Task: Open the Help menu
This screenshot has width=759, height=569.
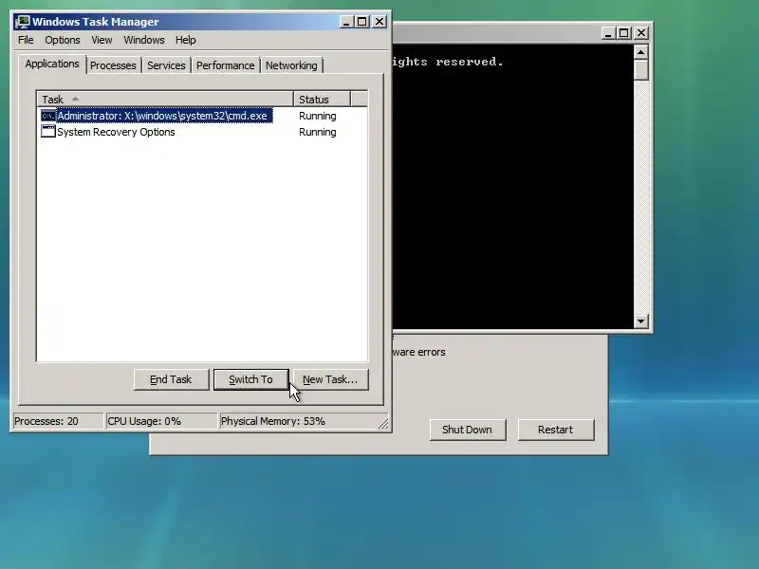Action: (x=185, y=40)
